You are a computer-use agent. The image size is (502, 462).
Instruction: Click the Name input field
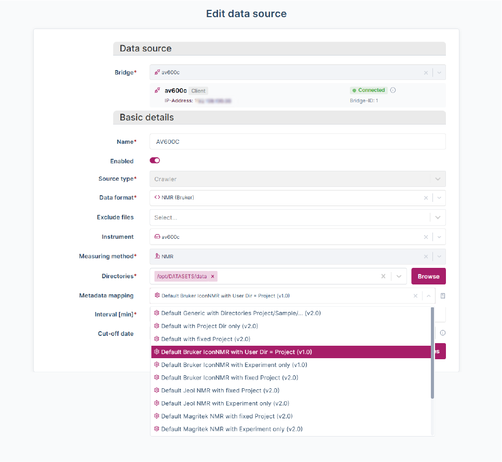[x=297, y=142]
